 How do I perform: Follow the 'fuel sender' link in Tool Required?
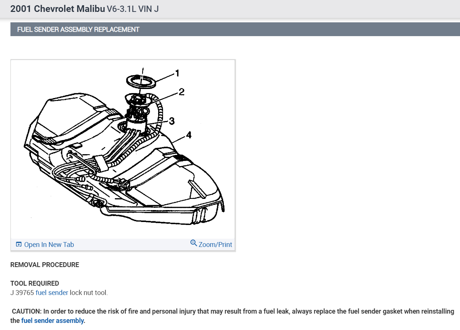click(52, 293)
